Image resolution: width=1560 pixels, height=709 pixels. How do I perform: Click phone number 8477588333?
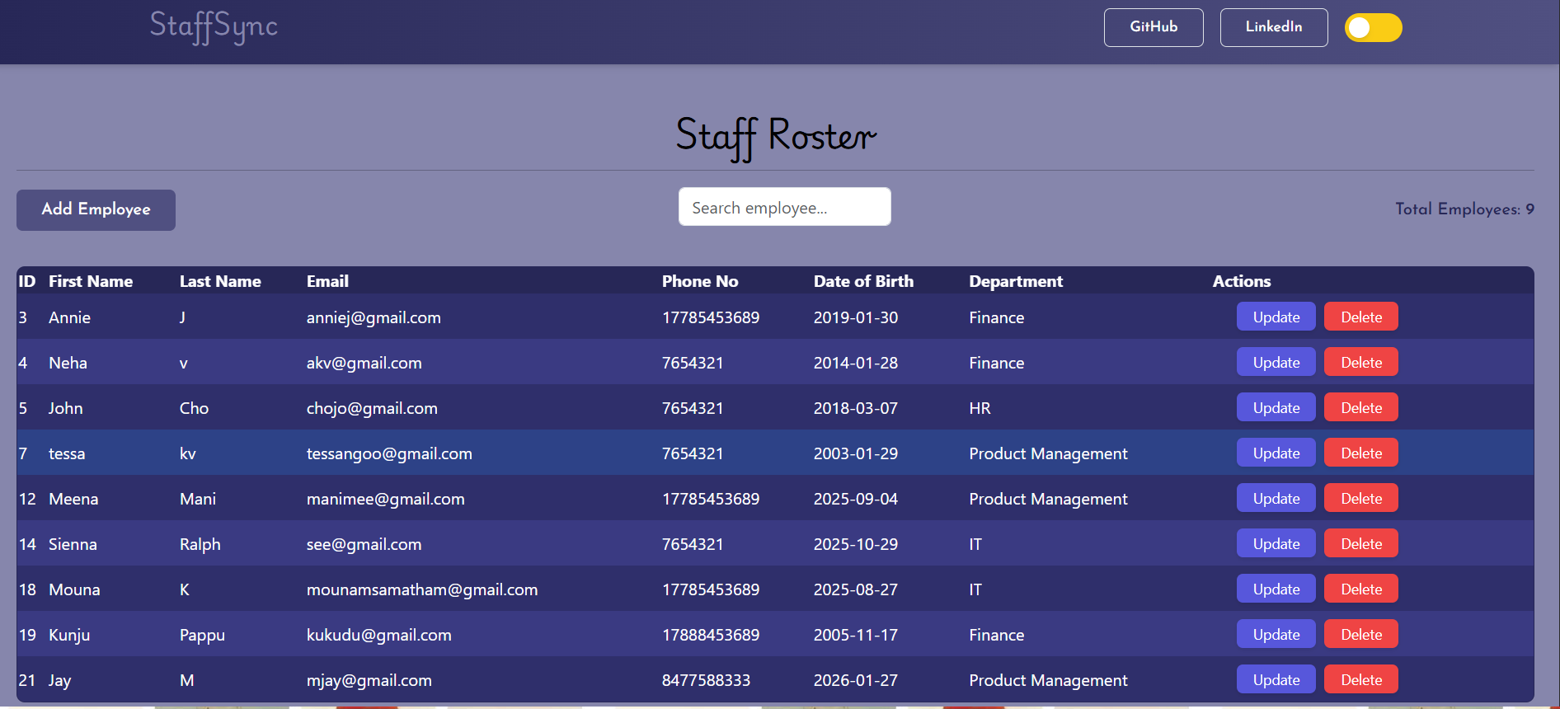(x=706, y=680)
